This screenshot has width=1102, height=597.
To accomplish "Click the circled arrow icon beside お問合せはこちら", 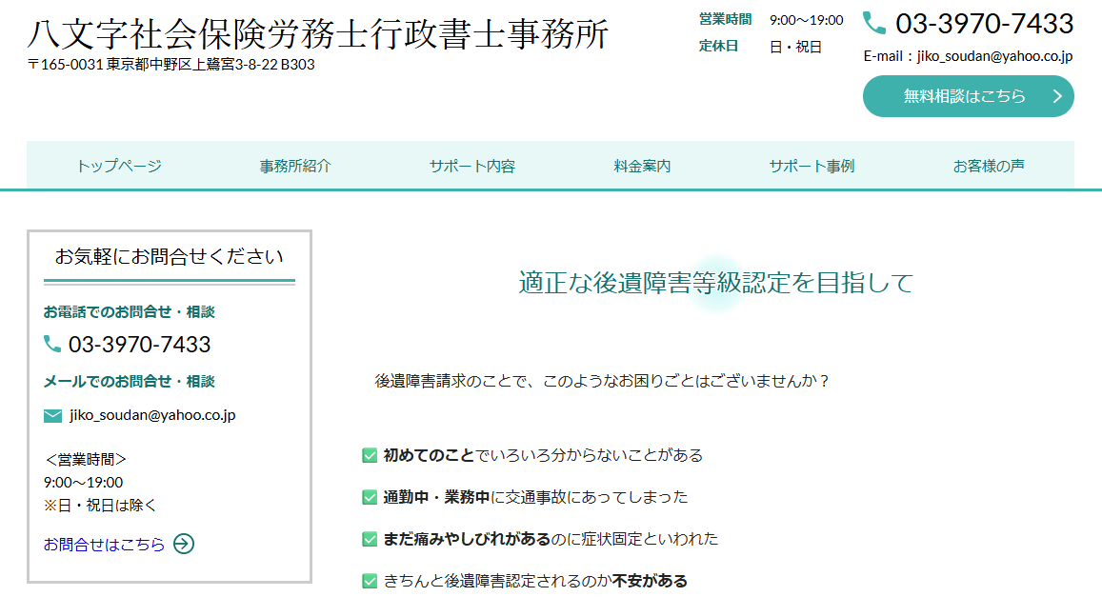I will coord(184,544).
